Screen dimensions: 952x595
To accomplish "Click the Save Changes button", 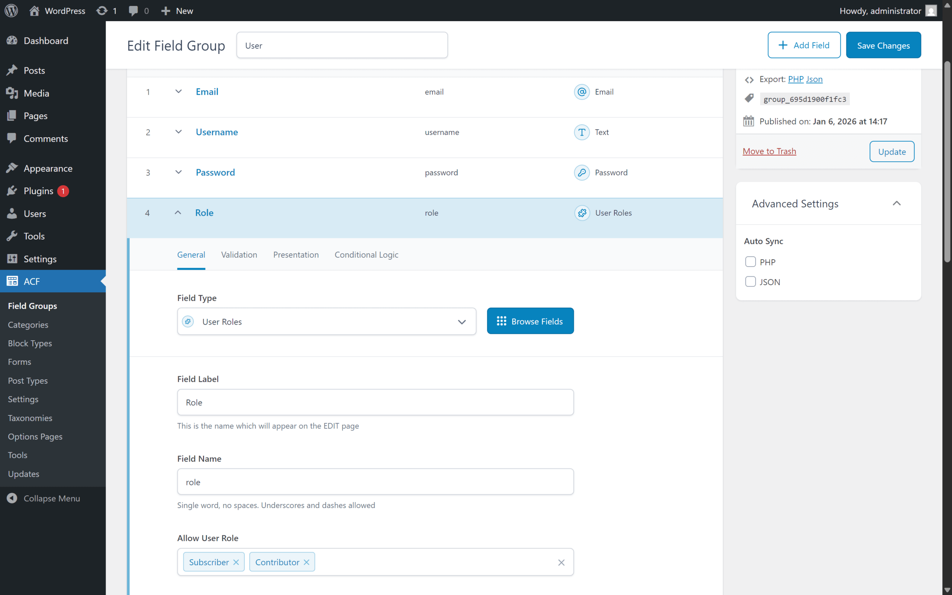I will (883, 45).
